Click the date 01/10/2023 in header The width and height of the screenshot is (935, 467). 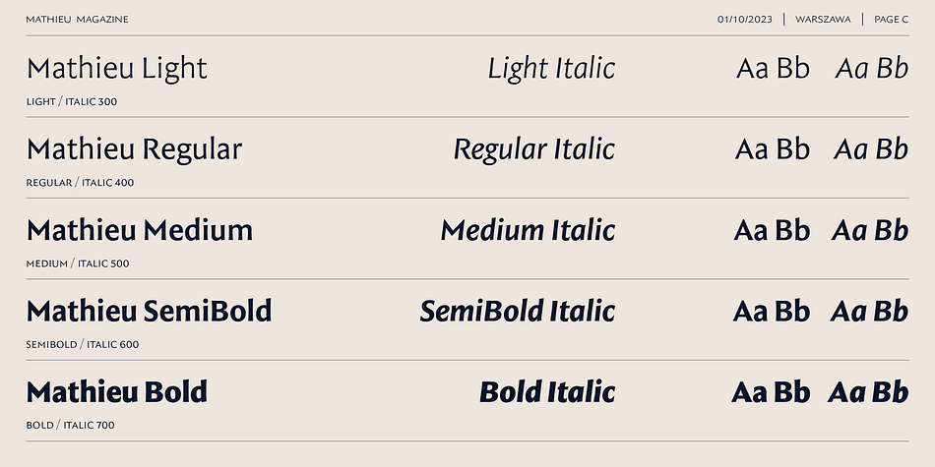click(x=744, y=19)
